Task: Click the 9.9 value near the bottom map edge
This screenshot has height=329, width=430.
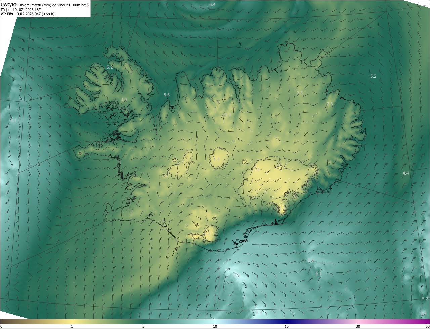Action: click(258, 313)
